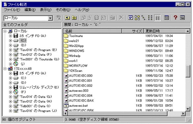Open the ヘルプ(H) menu
The image size is (193, 124).
pyautogui.click(x=82, y=10)
